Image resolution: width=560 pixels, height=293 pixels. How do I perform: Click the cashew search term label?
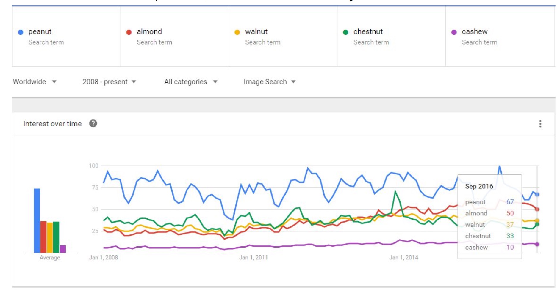click(x=475, y=31)
